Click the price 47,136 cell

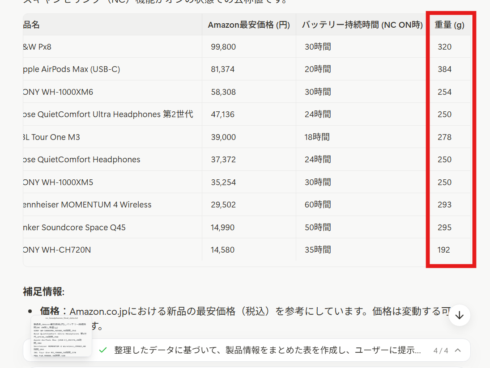[x=222, y=114]
